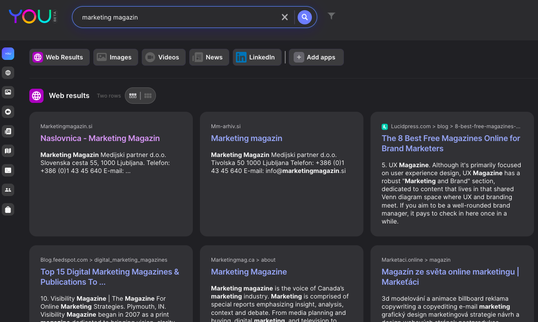
Task: Open the globe web icon in sidebar
Action: tap(8, 73)
